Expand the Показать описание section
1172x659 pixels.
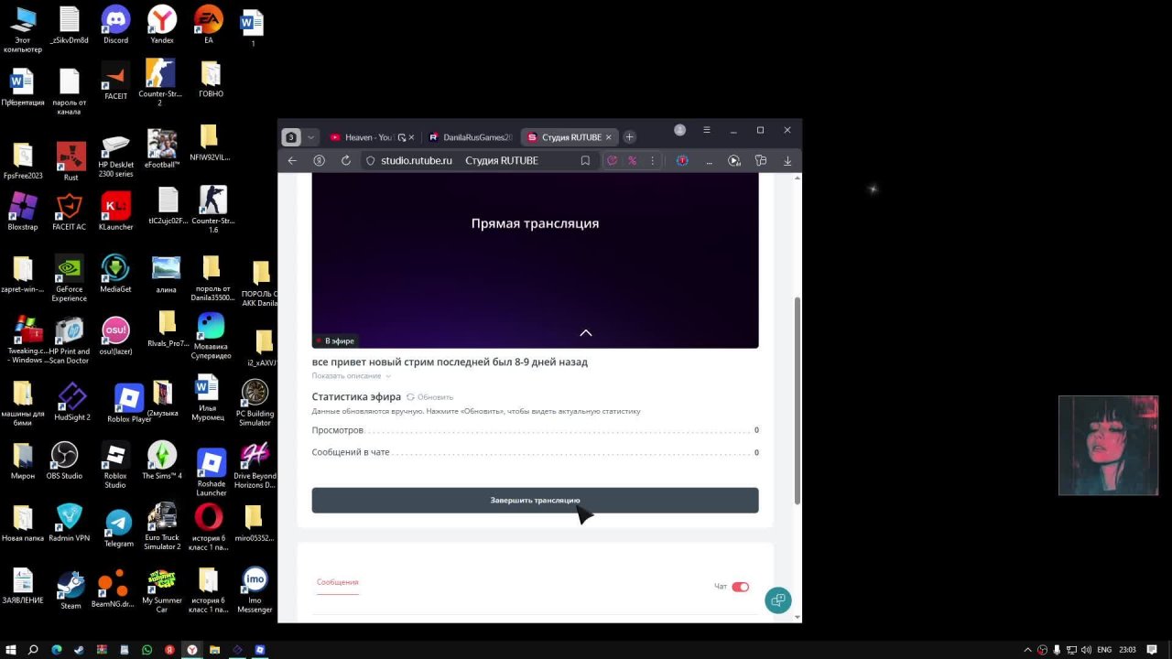[x=351, y=376]
